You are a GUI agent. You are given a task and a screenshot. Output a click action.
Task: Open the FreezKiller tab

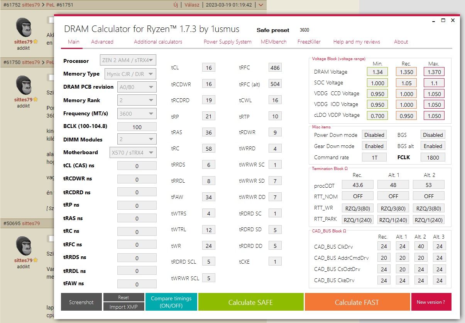pyautogui.click(x=309, y=42)
